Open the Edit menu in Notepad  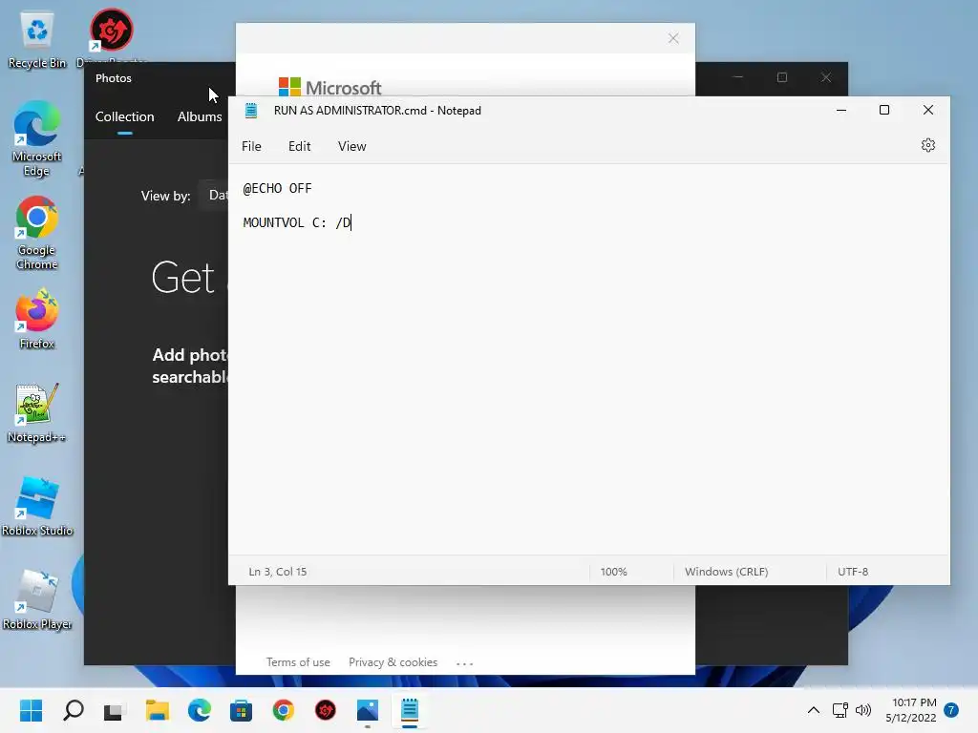pos(299,146)
